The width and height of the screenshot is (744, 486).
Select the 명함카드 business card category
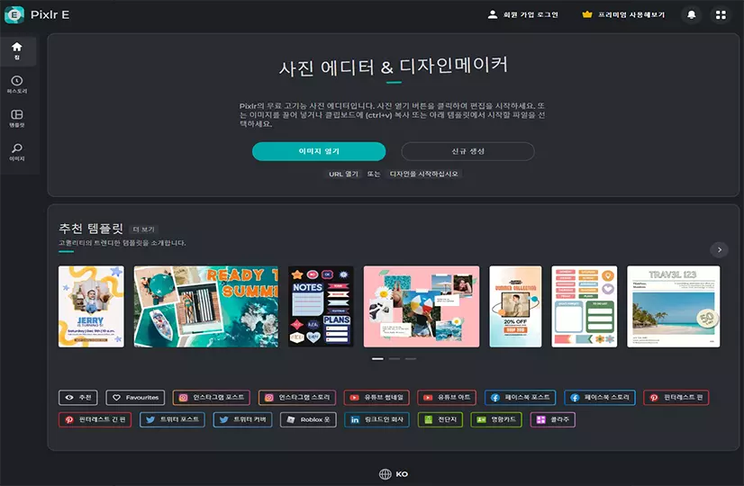pyautogui.click(x=496, y=419)
